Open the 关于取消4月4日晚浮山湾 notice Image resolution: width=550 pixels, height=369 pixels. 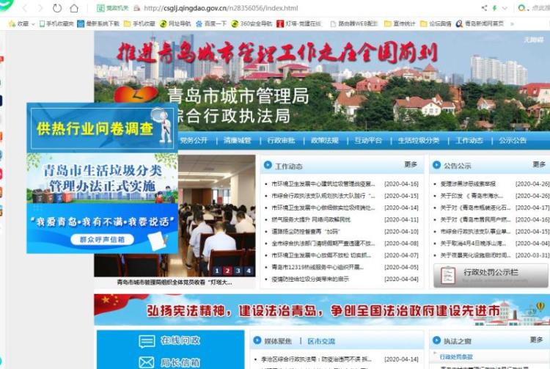pos(473,244)
